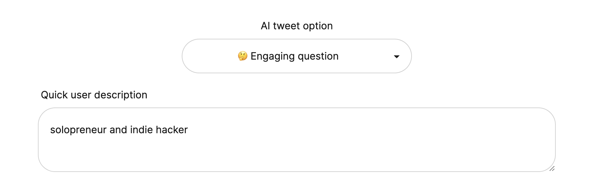Place cursor after "indie hacker" text end
Viewport: 593px width, 185px height.
(188, 130)
